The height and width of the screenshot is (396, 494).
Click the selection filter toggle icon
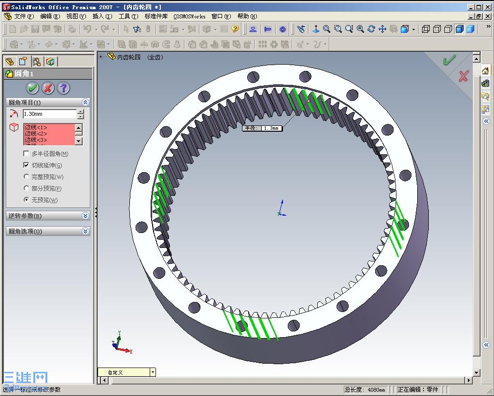[137, 29]
